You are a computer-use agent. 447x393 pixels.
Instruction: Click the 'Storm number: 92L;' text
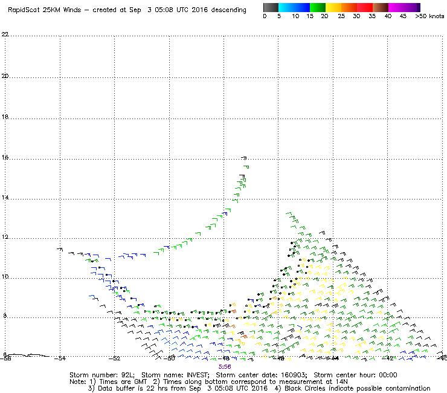pos(102,375)
